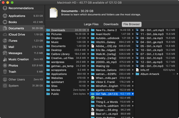Open the Photos icon in sidebar
Image resolution: width=179 pixels, height=118 pixels.
(5, 65)
